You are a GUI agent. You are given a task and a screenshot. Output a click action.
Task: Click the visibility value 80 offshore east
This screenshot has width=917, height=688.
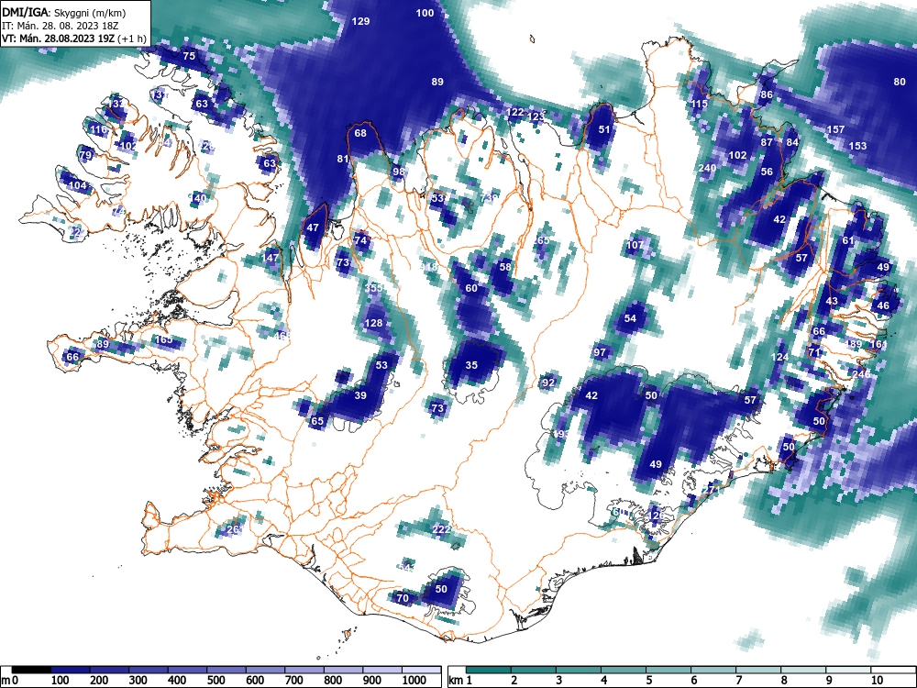[900, 82]
